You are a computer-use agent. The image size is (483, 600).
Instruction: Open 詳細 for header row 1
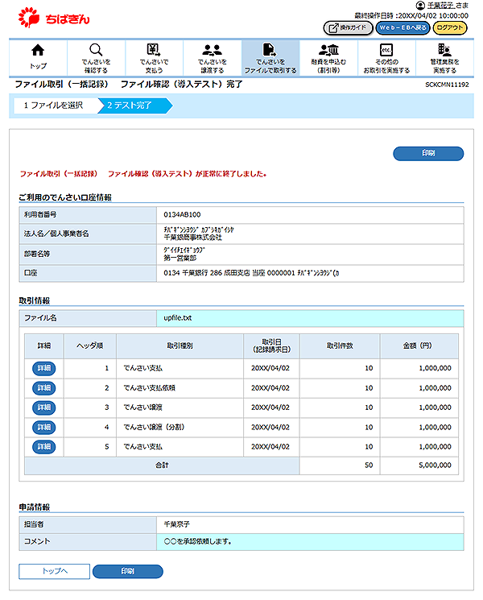44,368
